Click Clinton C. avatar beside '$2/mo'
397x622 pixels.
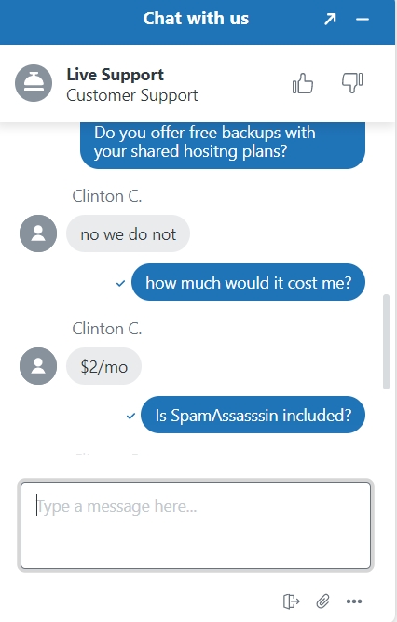pos(38,366)
